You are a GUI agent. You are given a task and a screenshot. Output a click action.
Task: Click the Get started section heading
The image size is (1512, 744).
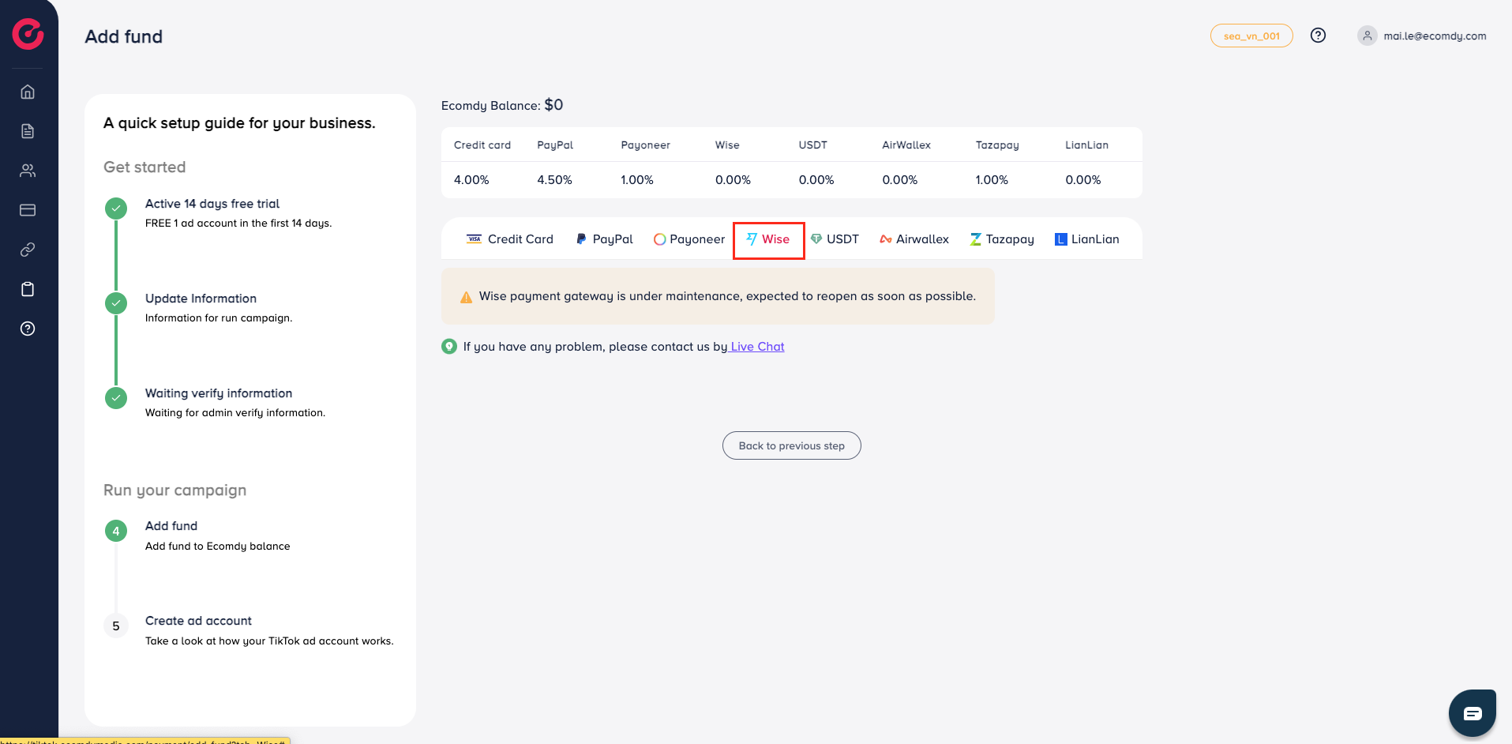click(x=144, y=167)
